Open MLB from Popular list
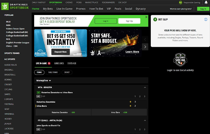The width and height of the screenshot is (210, 134). (x=8, y=22)
